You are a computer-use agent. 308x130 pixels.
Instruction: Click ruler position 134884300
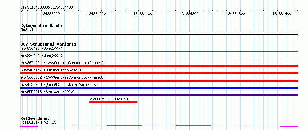click(x=236, y=14)
